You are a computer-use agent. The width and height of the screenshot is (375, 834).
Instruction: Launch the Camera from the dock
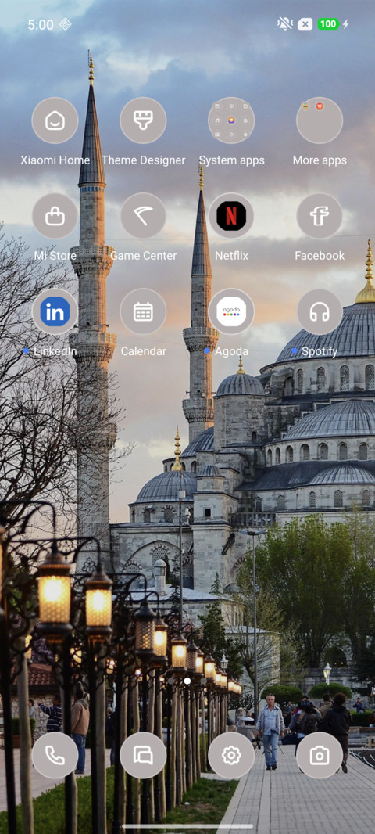click(x=320, y=755)
